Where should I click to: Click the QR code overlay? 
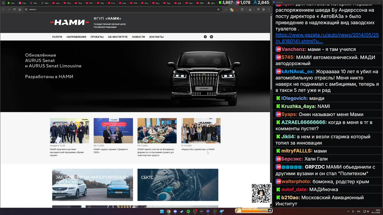point(261,193)
